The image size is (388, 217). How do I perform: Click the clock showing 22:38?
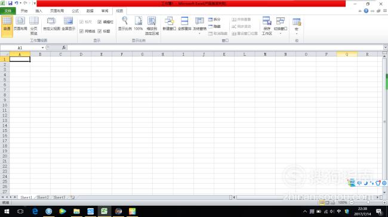(x=362, y=209)
